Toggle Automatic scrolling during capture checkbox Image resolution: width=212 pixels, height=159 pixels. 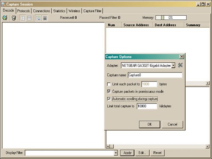click(109, 99)
